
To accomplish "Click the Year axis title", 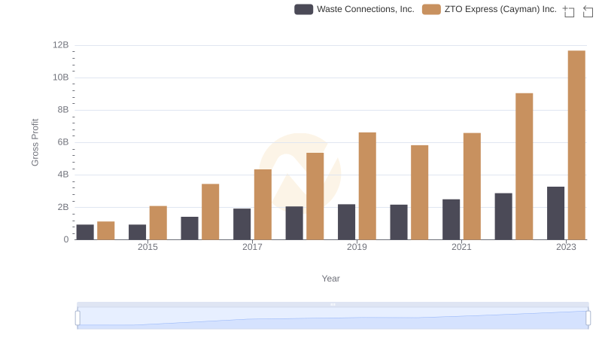I will tap(330, 279).
